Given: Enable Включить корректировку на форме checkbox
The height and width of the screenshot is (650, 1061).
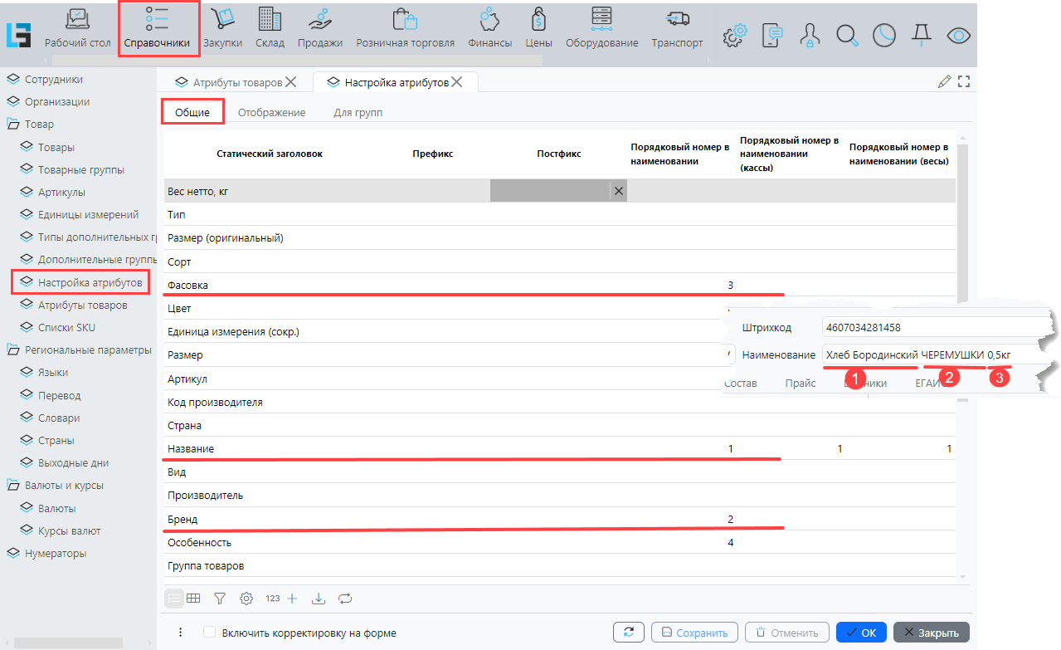Looking at the screenshot, I should tap(210, 633).
